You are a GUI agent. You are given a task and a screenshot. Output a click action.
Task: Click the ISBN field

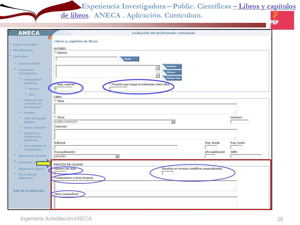point(246,156)
